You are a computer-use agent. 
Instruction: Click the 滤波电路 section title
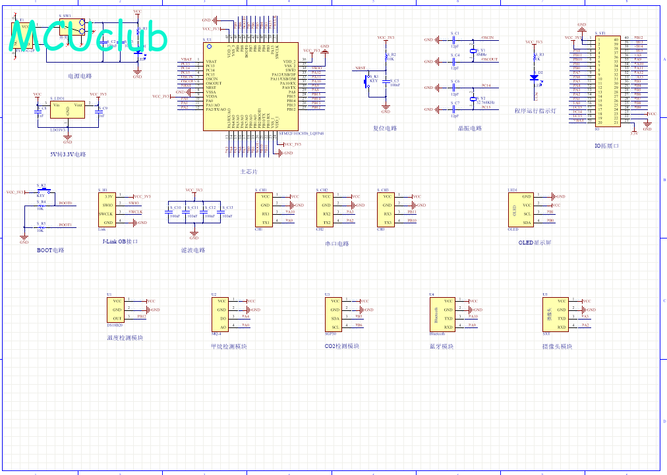[x=193, y=250]
